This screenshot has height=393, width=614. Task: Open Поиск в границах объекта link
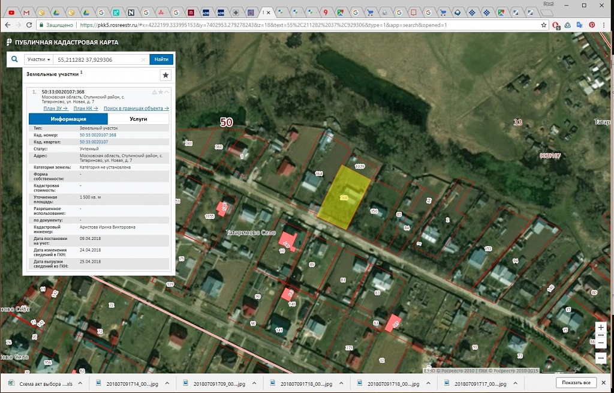(x=136, y=109)
